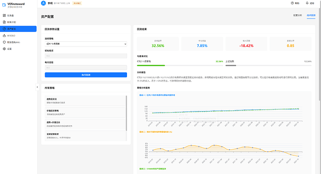Select the 定期定额投资 strategy card
Screen dimensions: 321x174
(x=85, y=136)
